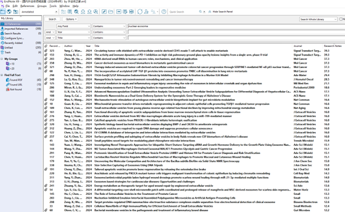The height and width of the screenshot is (212, 345).
Task: Click the Go to Word Processor icon
Action: pos(132,12)
